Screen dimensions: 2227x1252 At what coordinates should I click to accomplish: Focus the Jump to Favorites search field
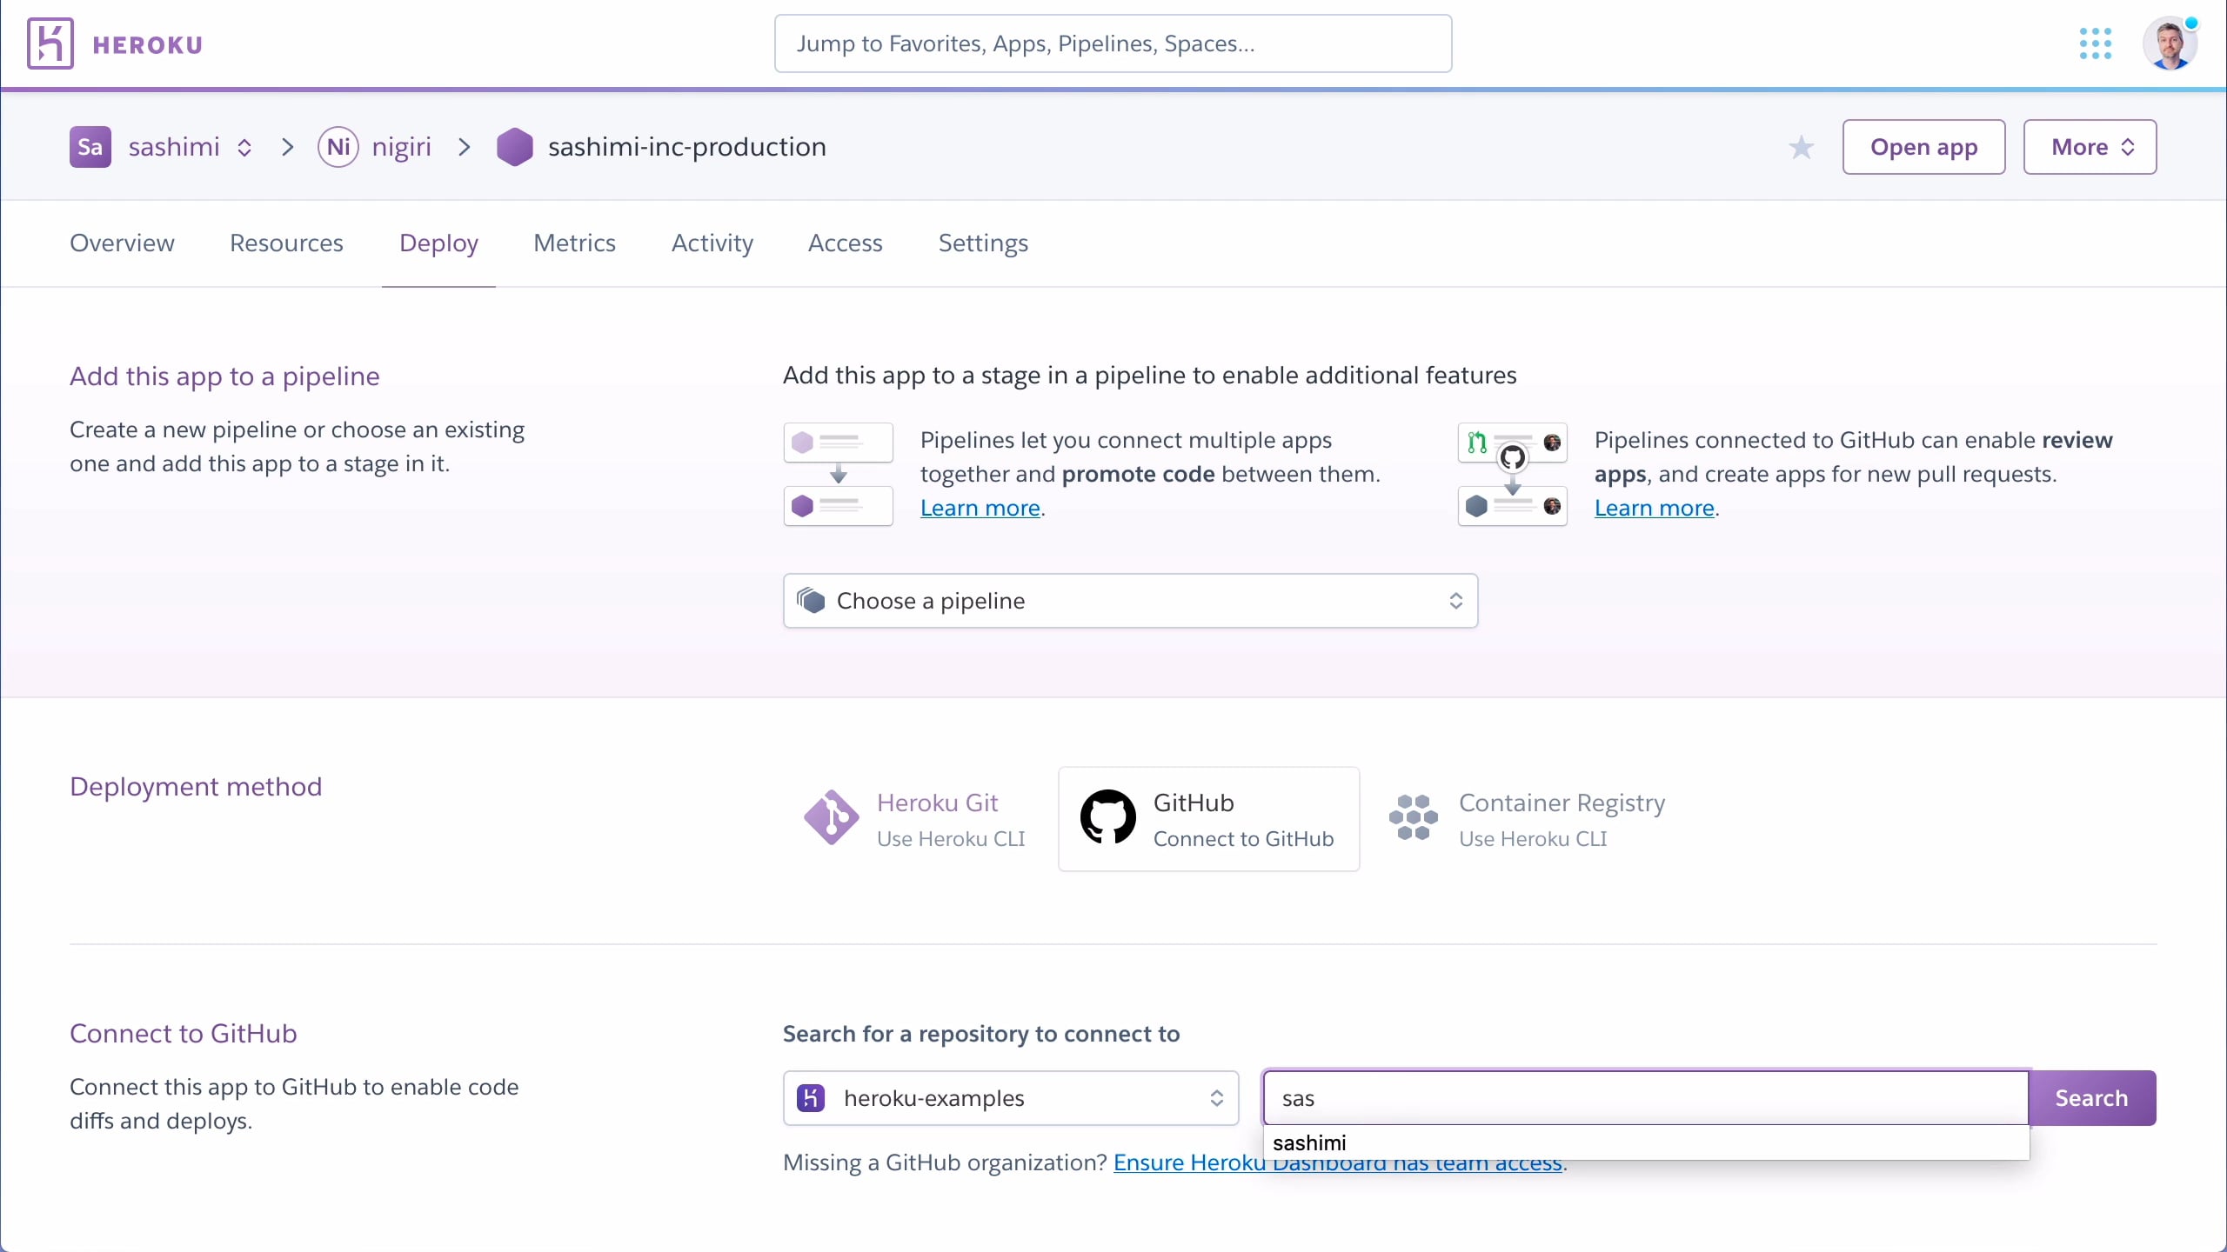point(1113,43)
